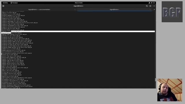Click the poppler-data package line
The height and width of the screenshot is (104, 185).
click(x=13, y=62)
